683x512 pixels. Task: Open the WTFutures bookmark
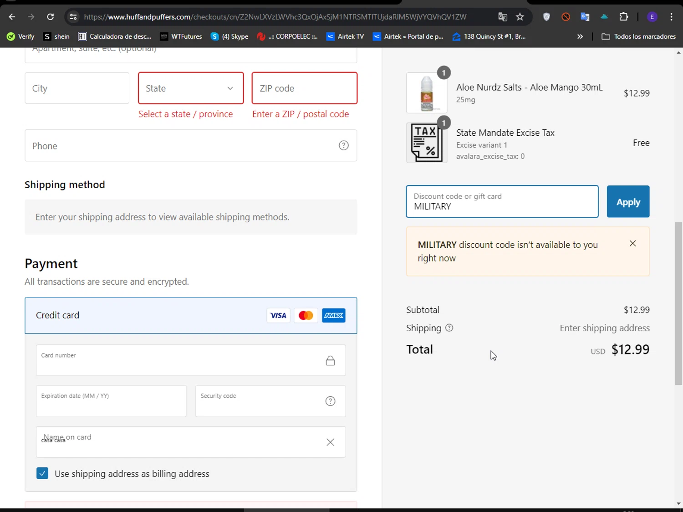click(x=181, y=36)
